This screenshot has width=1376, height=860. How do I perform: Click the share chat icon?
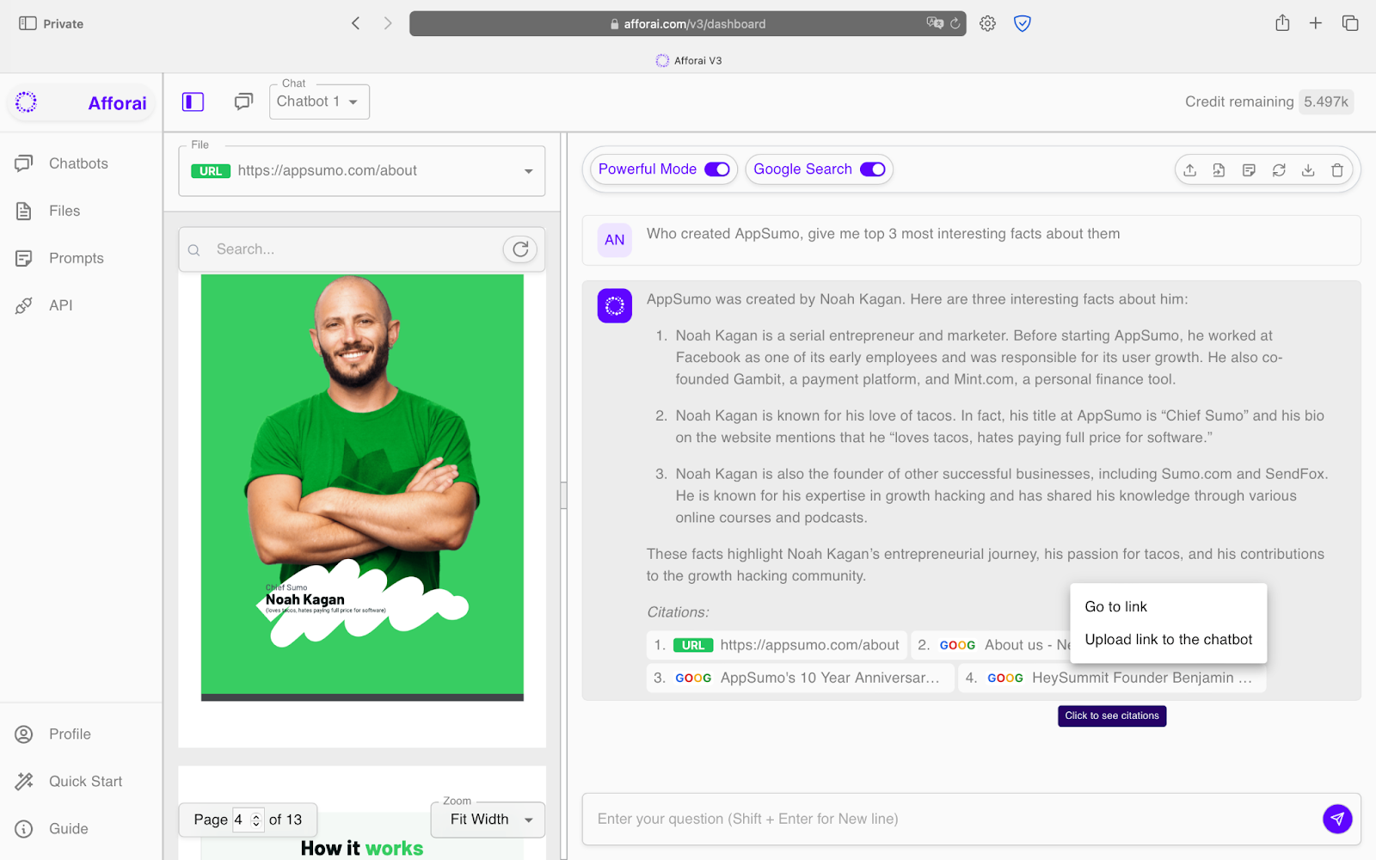(1190, 170)
